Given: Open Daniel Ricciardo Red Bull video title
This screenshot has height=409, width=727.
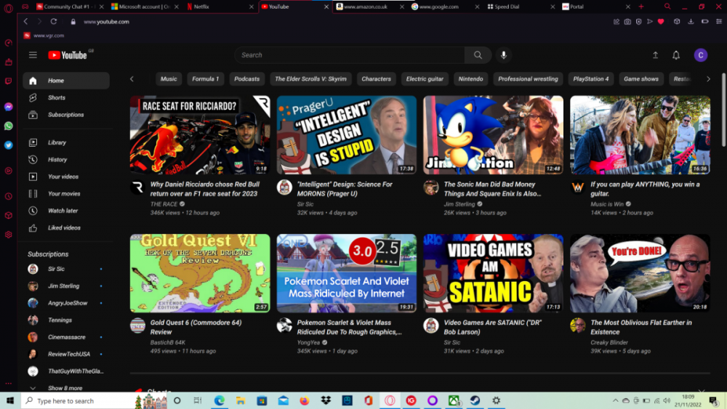Looking at the screenshot, I should click(x=205, y=189).
